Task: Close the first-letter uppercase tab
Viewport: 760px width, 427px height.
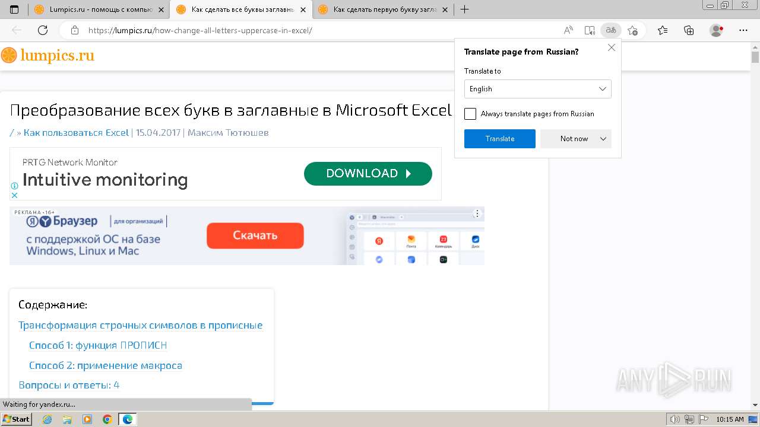Action: [x=445, y=9]
